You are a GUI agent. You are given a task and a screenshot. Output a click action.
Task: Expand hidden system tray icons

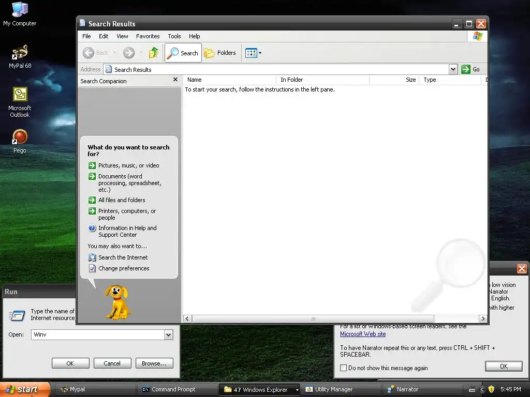point(482,390)
